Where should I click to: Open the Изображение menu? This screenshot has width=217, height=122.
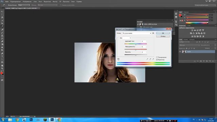[x=27, y=1]
